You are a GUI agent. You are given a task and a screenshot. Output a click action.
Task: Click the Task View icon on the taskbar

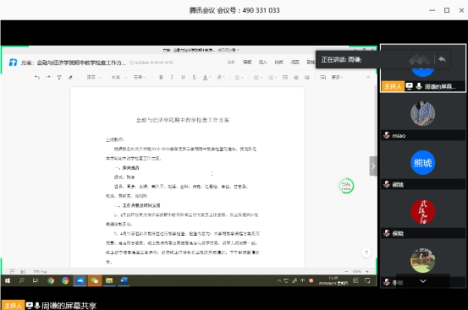(36, 280)
